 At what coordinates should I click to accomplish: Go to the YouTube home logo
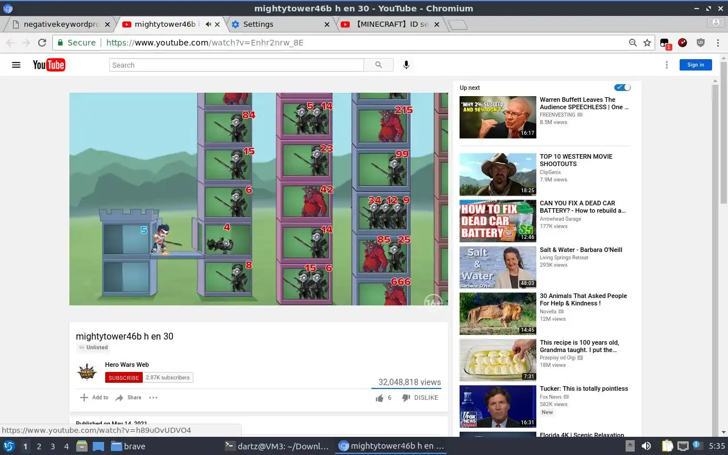point(49,65)
